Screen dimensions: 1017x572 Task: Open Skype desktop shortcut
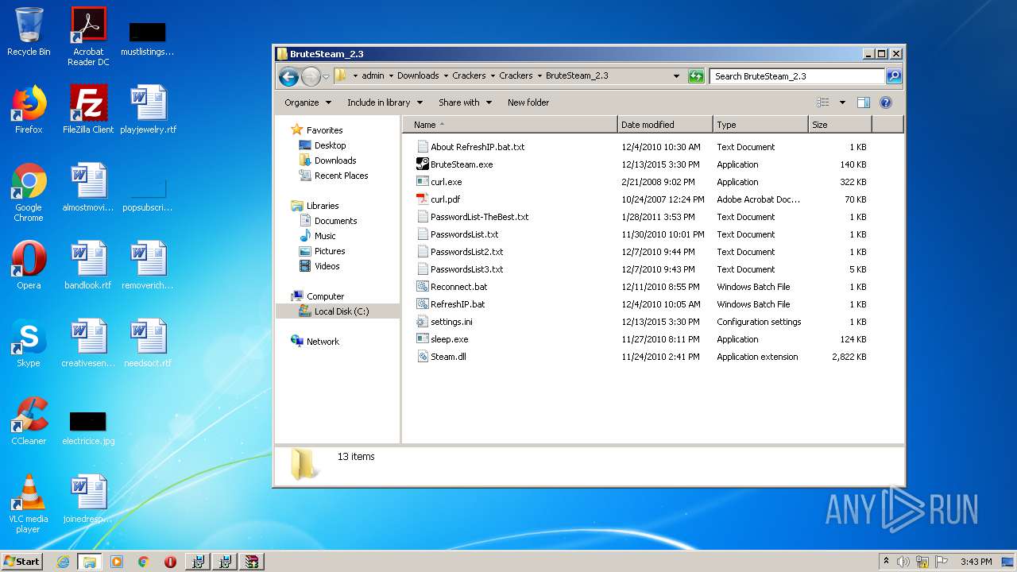coord(29,343)
